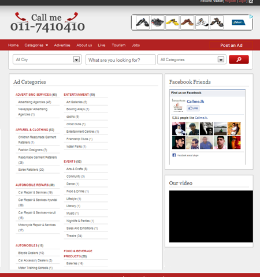Click the Facebook logo in social plugin
The image size is (260, 277).
(x=174, y=155)
